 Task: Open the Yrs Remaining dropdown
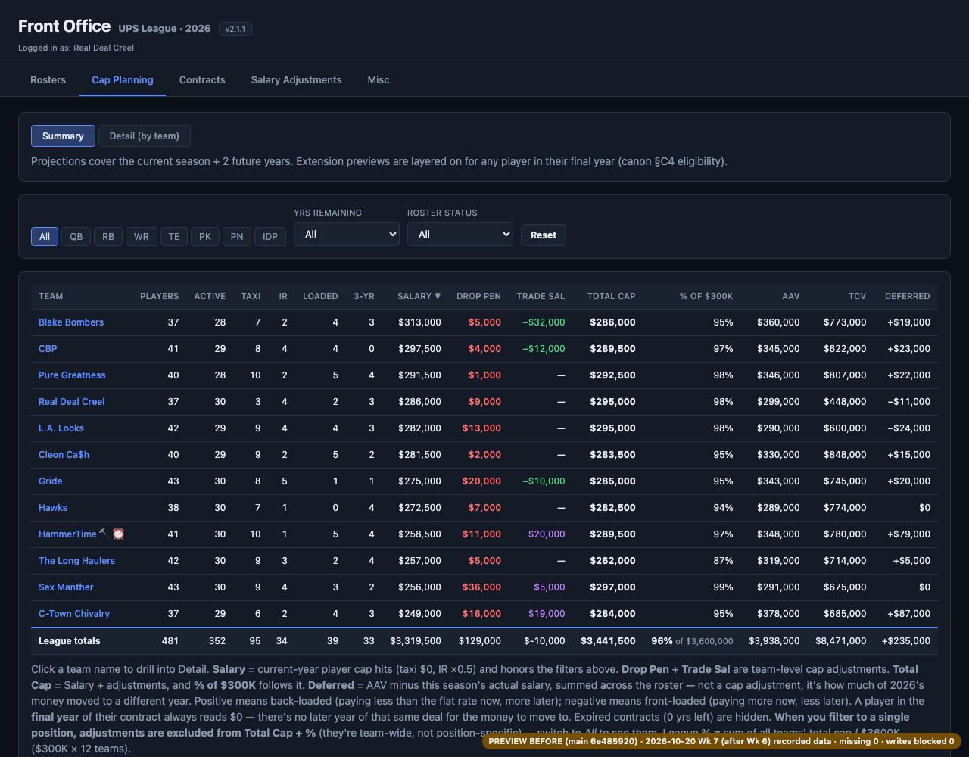point(347,235)
